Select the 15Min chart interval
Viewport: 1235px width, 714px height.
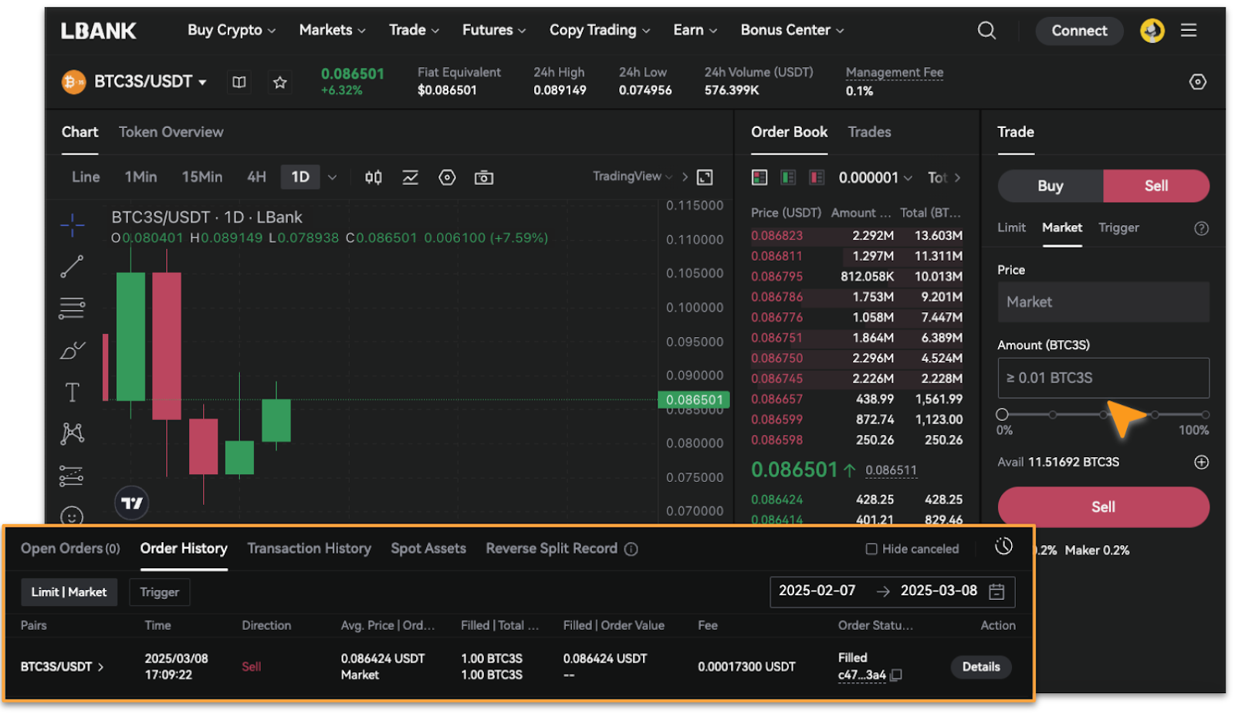tap(202, 177)
